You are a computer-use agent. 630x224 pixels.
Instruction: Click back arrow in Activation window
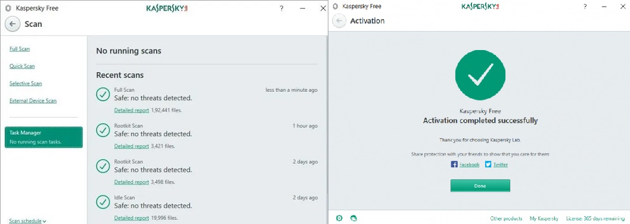(339, 21)
